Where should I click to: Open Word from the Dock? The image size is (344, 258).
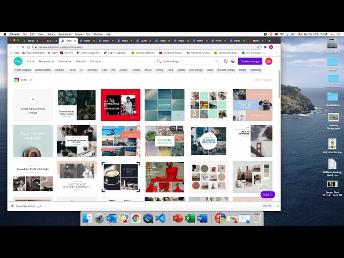[202, 218]
